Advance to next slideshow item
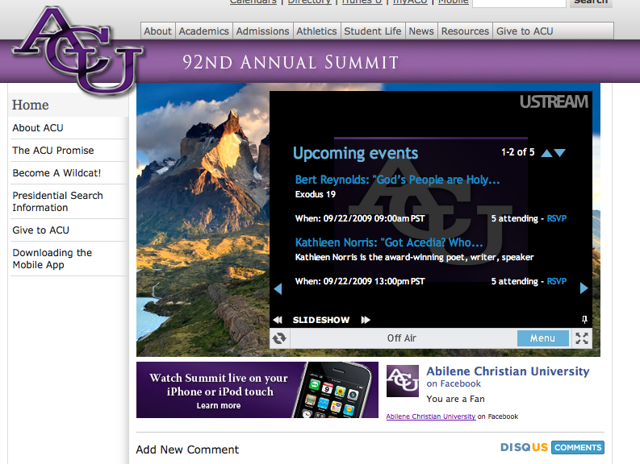This screenshot has height=464, width=640. coord(366,320)
